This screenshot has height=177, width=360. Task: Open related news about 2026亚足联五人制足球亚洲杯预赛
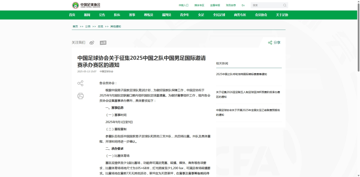[248, 94]
